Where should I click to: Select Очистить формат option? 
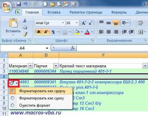[40, 105]
